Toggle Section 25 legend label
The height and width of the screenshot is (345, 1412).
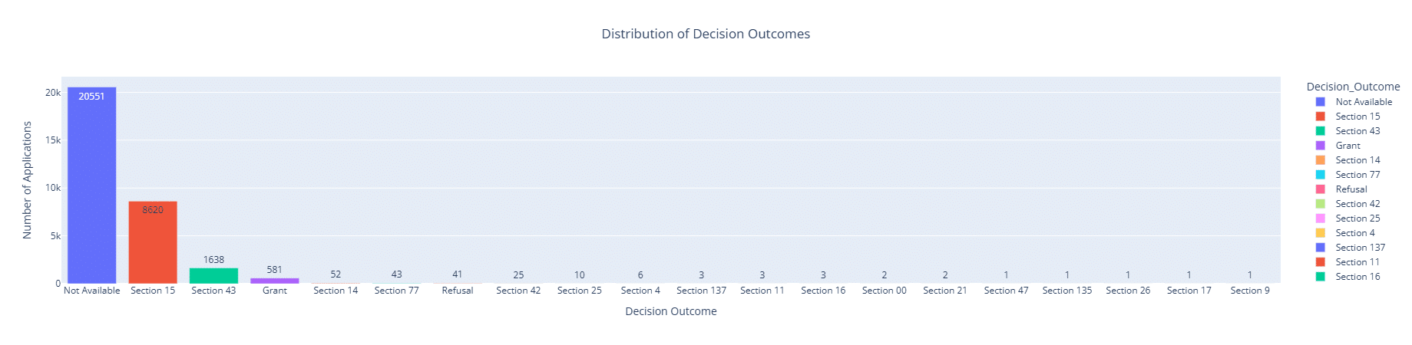point(1357,219)
